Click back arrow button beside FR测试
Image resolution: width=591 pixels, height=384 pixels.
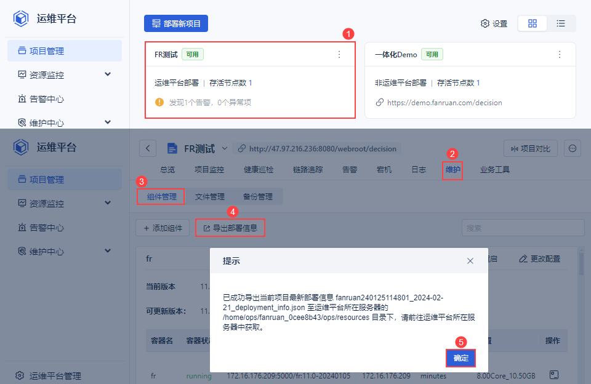click(148, 148)
